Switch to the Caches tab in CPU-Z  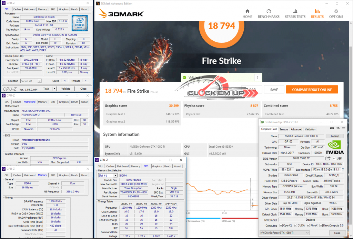point(17,9)
